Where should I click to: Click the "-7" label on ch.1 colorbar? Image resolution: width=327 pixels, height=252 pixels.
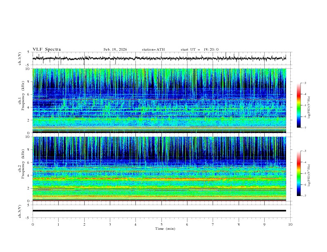tap(305, 128)
